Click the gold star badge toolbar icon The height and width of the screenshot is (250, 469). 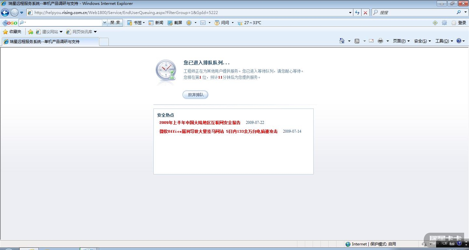coord(189,23)
